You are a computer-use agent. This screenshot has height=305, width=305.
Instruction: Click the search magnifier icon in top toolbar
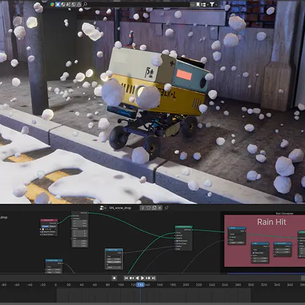tap(85, 4)
